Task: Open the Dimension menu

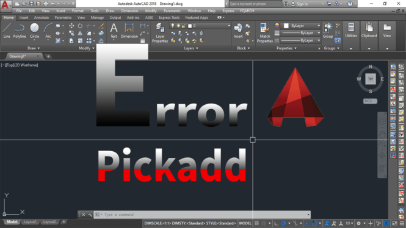Action: [129, 11]
